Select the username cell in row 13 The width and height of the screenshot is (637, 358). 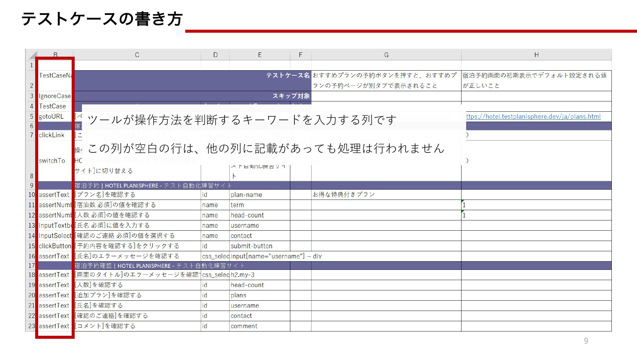tap(260, 225)
